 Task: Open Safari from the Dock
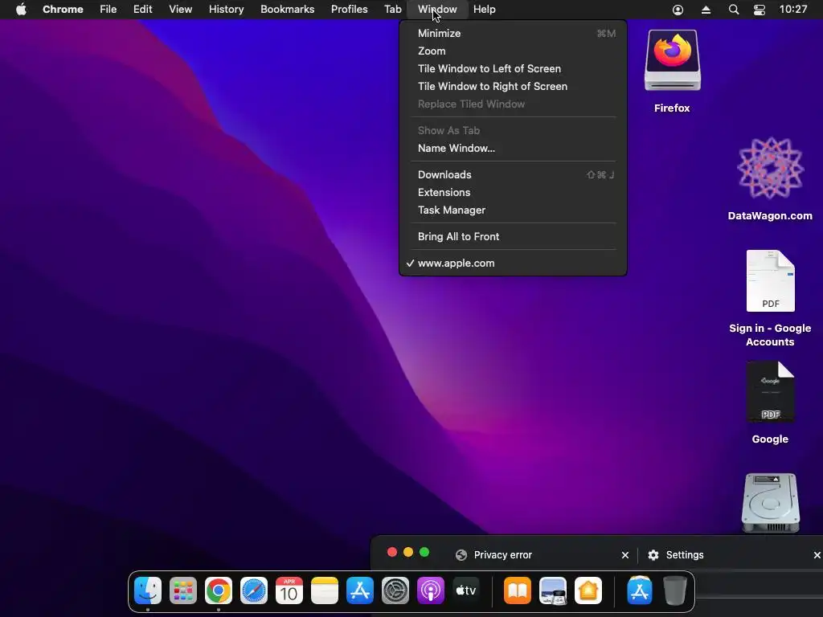[253, 590]
